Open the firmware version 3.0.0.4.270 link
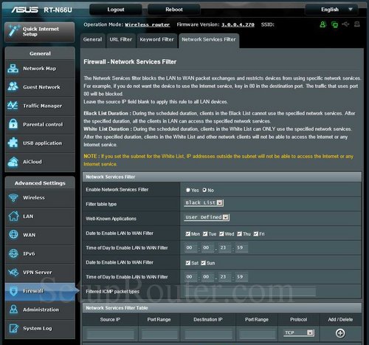The width and height of the screenshot is (369, 345). 238,24
